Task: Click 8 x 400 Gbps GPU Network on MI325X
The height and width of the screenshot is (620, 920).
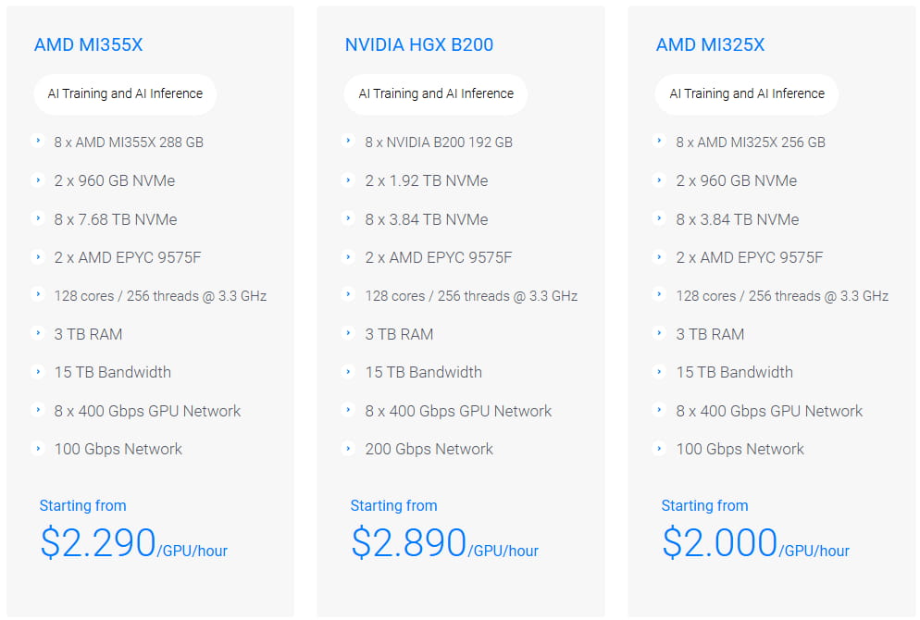Action: pyautogui.click(x=769, y=411)
